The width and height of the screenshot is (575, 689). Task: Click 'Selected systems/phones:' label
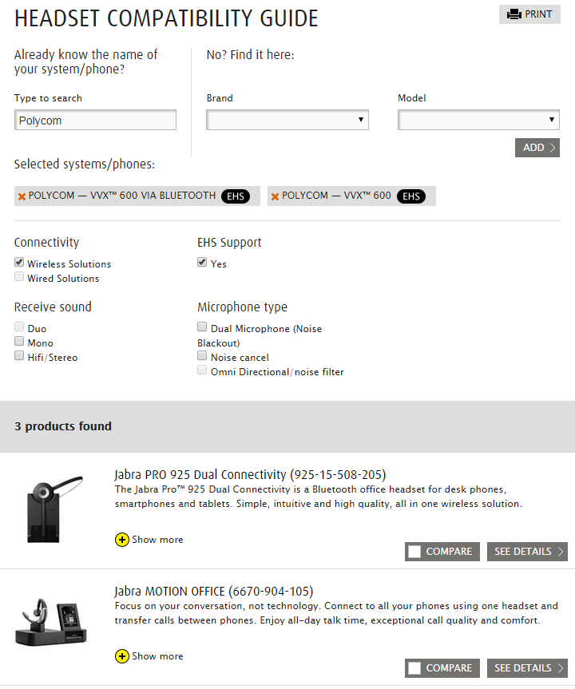pyautogui.click(x=85, y=164)
